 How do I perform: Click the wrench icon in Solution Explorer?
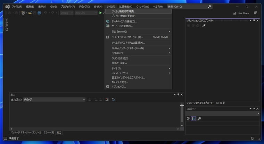pos(204,26)
